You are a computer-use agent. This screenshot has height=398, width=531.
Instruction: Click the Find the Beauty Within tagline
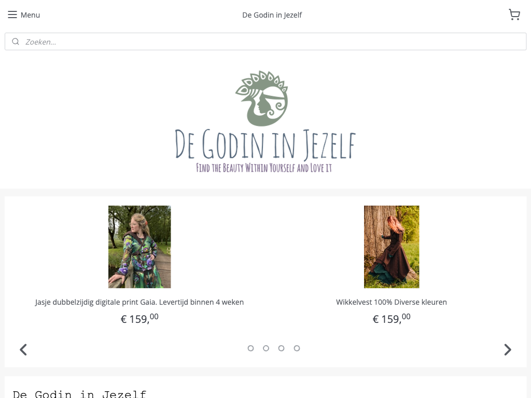pyautogui.click(x=264, y=168)
